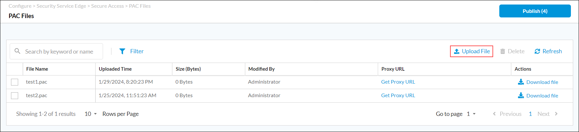Click the Delete trash can icon

tap(503, 51)
